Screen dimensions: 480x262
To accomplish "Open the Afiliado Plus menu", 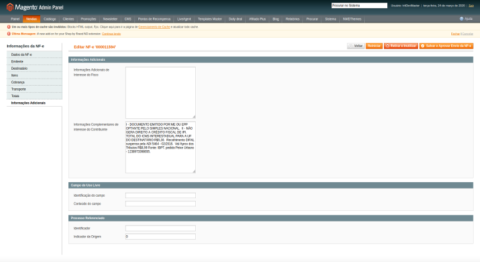I will 257,19.
